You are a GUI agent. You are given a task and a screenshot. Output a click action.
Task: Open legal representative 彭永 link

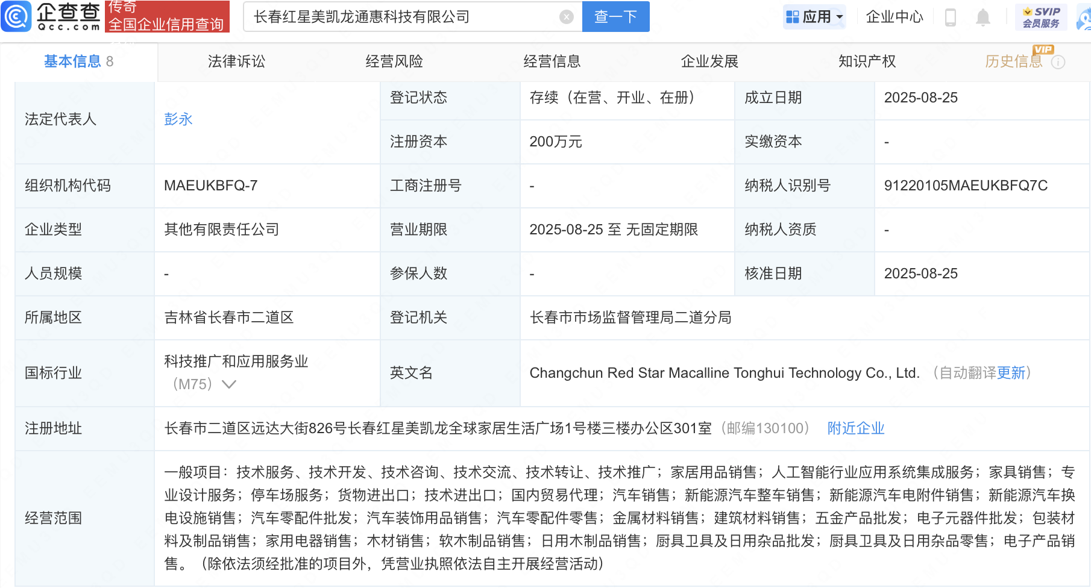click(x=178, y=119)
